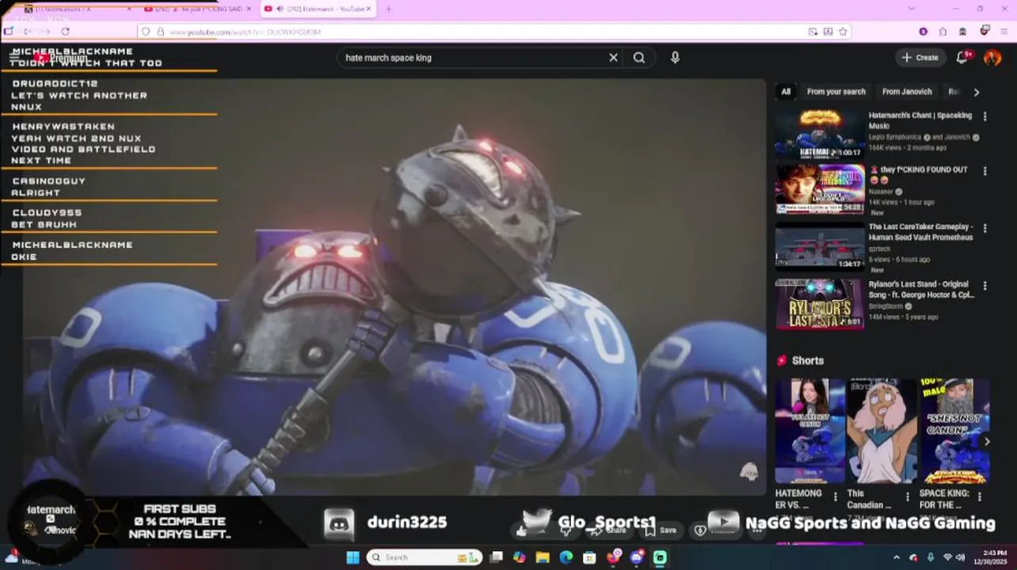Open the 'This Canadian' short thumbnail

point(882,431)
